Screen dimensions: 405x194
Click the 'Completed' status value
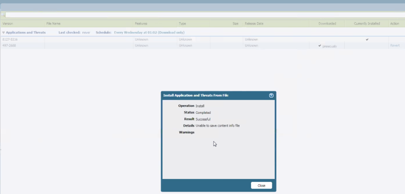(203, 113)
